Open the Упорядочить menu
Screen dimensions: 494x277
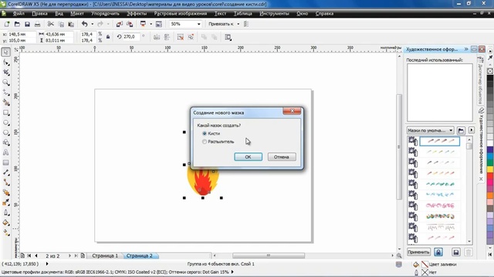tap(105, 14)
